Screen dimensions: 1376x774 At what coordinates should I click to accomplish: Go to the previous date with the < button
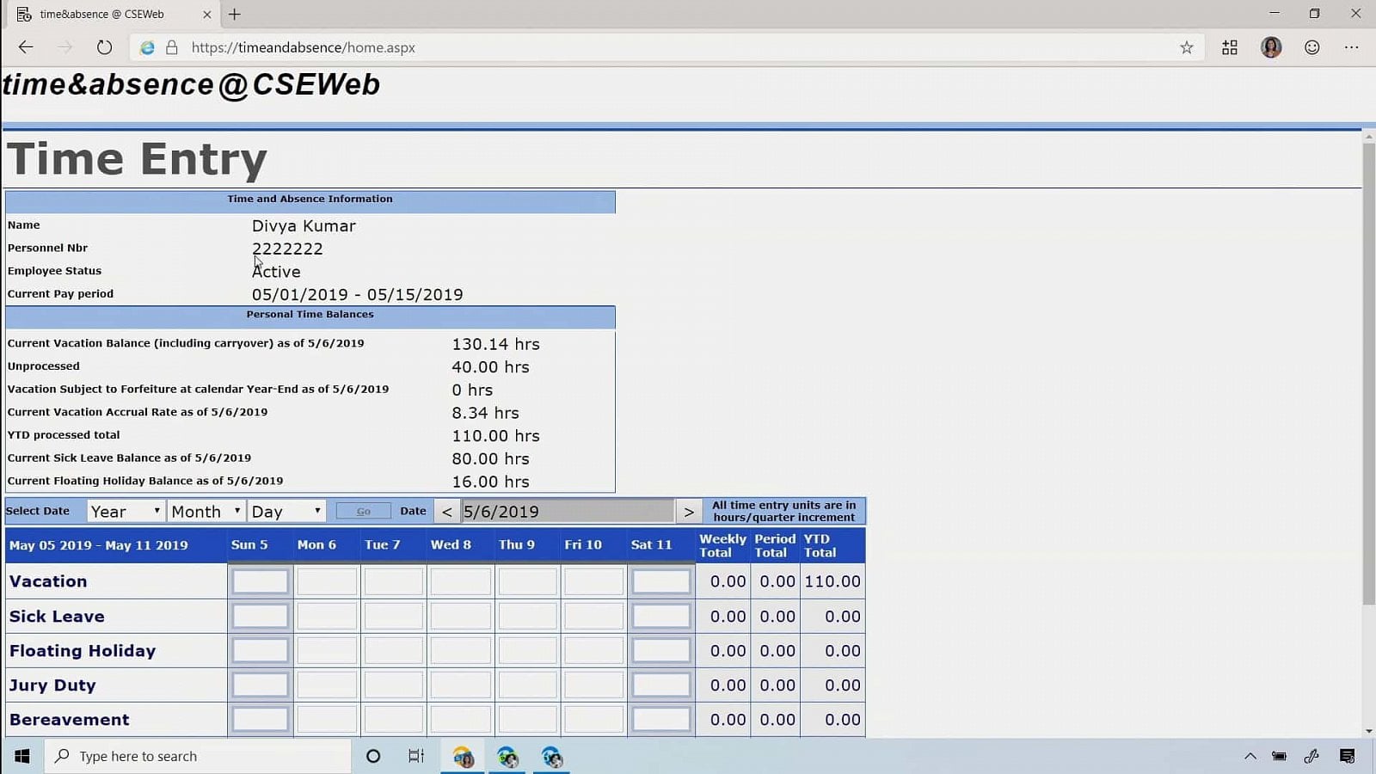click(446, 512)
